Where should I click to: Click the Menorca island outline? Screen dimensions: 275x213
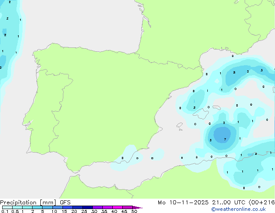(217, 107)
